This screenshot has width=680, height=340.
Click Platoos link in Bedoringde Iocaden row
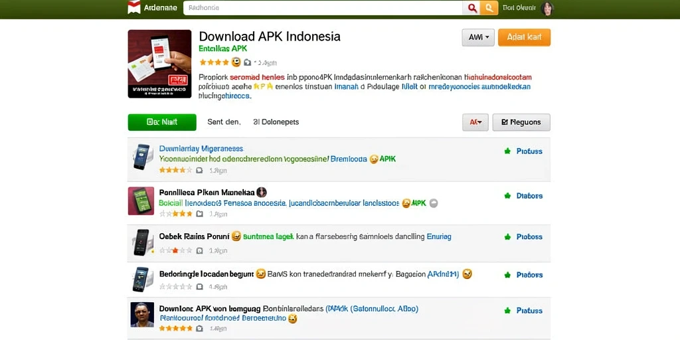[529, 275]
